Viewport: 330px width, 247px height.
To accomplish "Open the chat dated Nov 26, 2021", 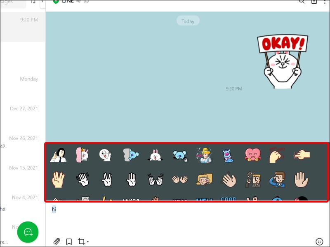I will 23,145.
